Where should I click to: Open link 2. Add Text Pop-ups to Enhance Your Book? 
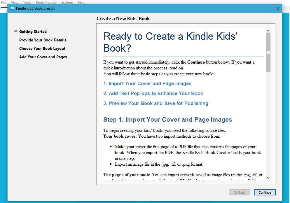(x=153, y=93)
